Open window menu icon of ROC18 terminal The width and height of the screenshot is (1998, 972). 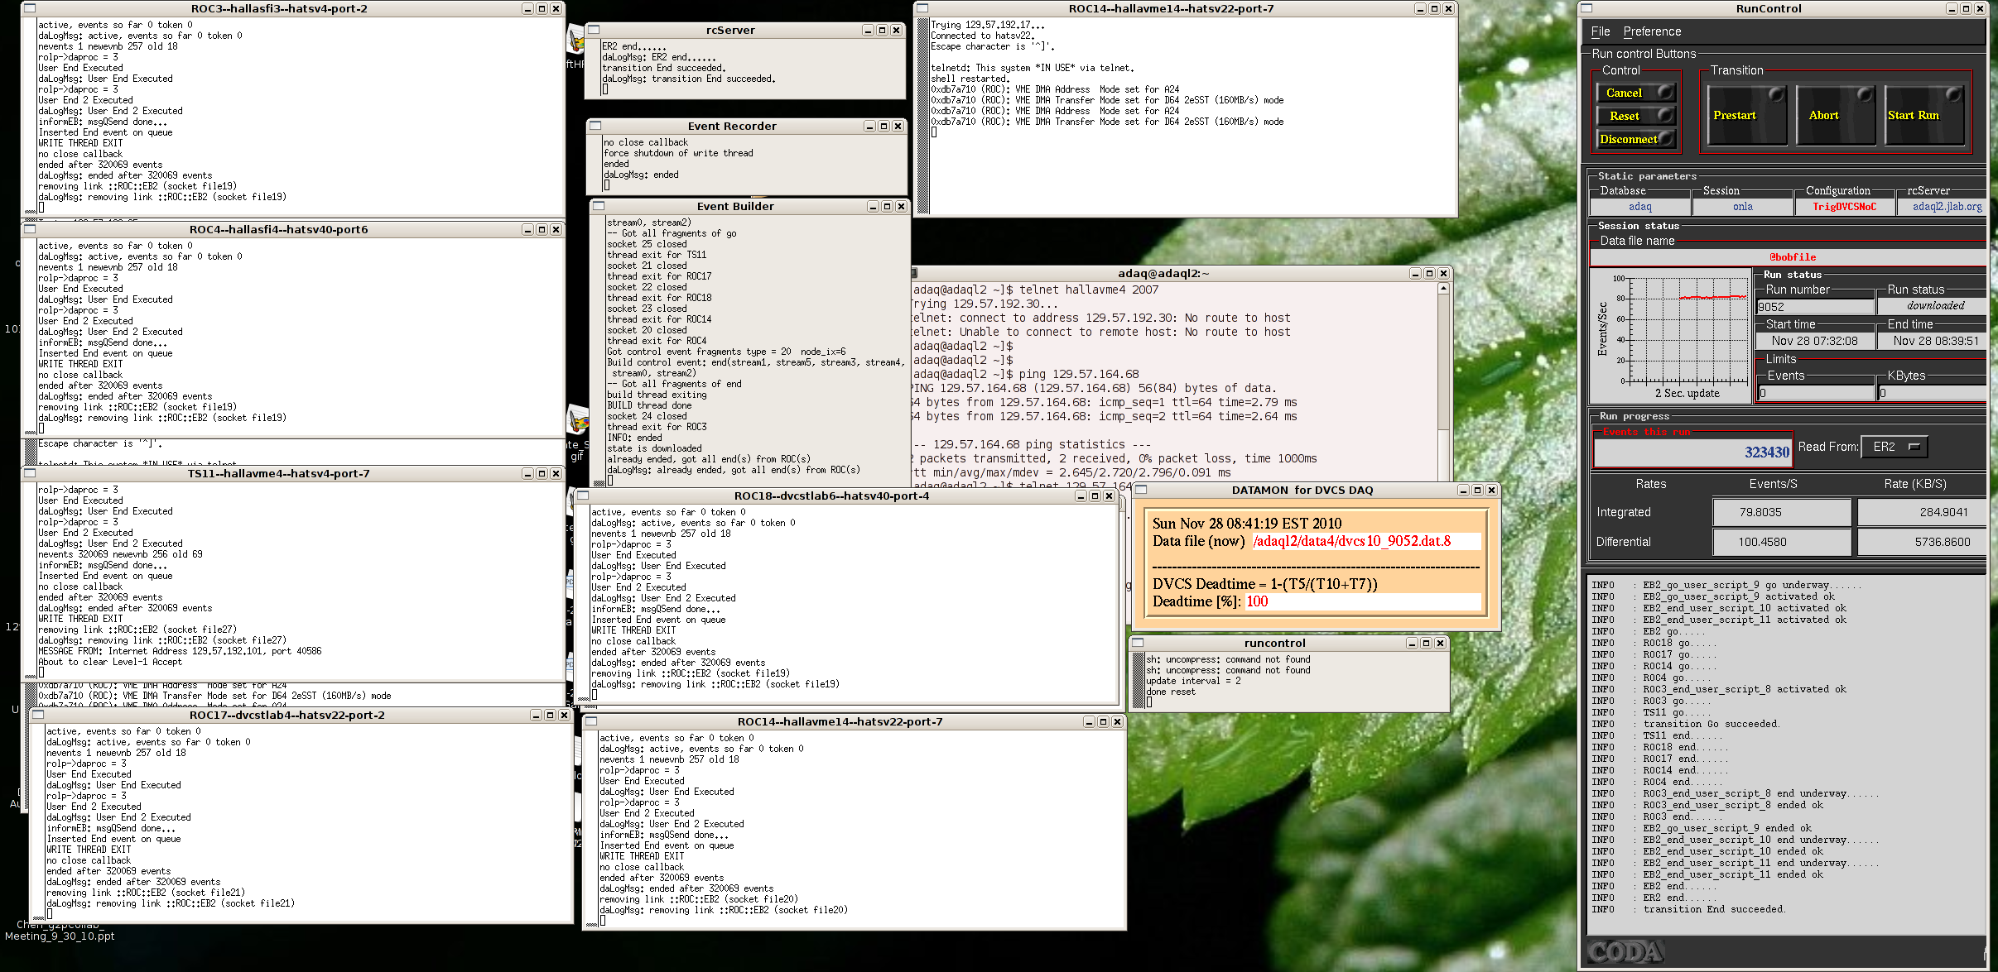(583, 496)
